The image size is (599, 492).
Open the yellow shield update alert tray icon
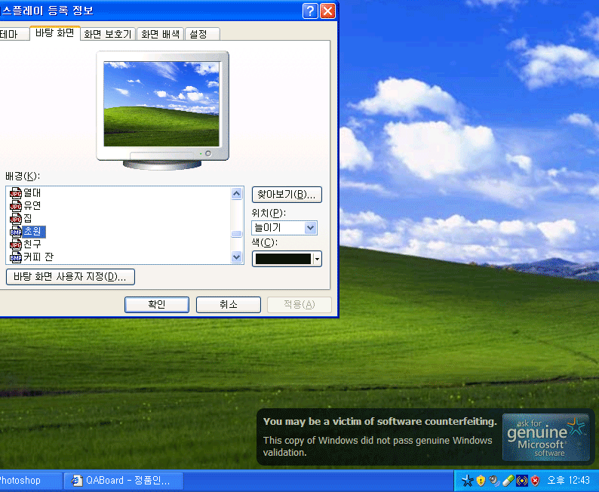click(x=481, y=481)
